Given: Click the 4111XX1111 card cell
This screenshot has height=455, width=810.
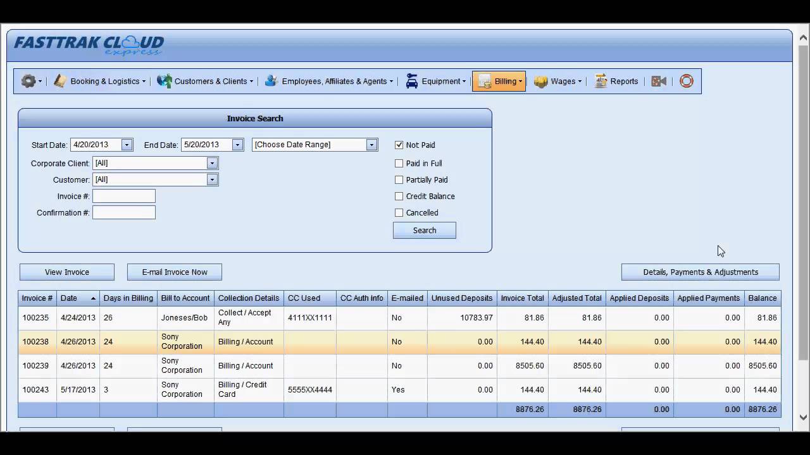Looking at the screenshot, I should pos(310,318).
